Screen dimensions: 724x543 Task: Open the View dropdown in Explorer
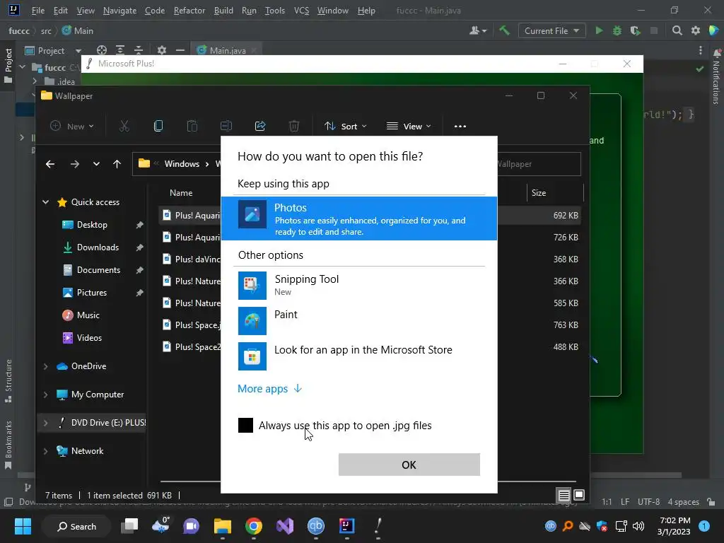[x=409, y=126]
